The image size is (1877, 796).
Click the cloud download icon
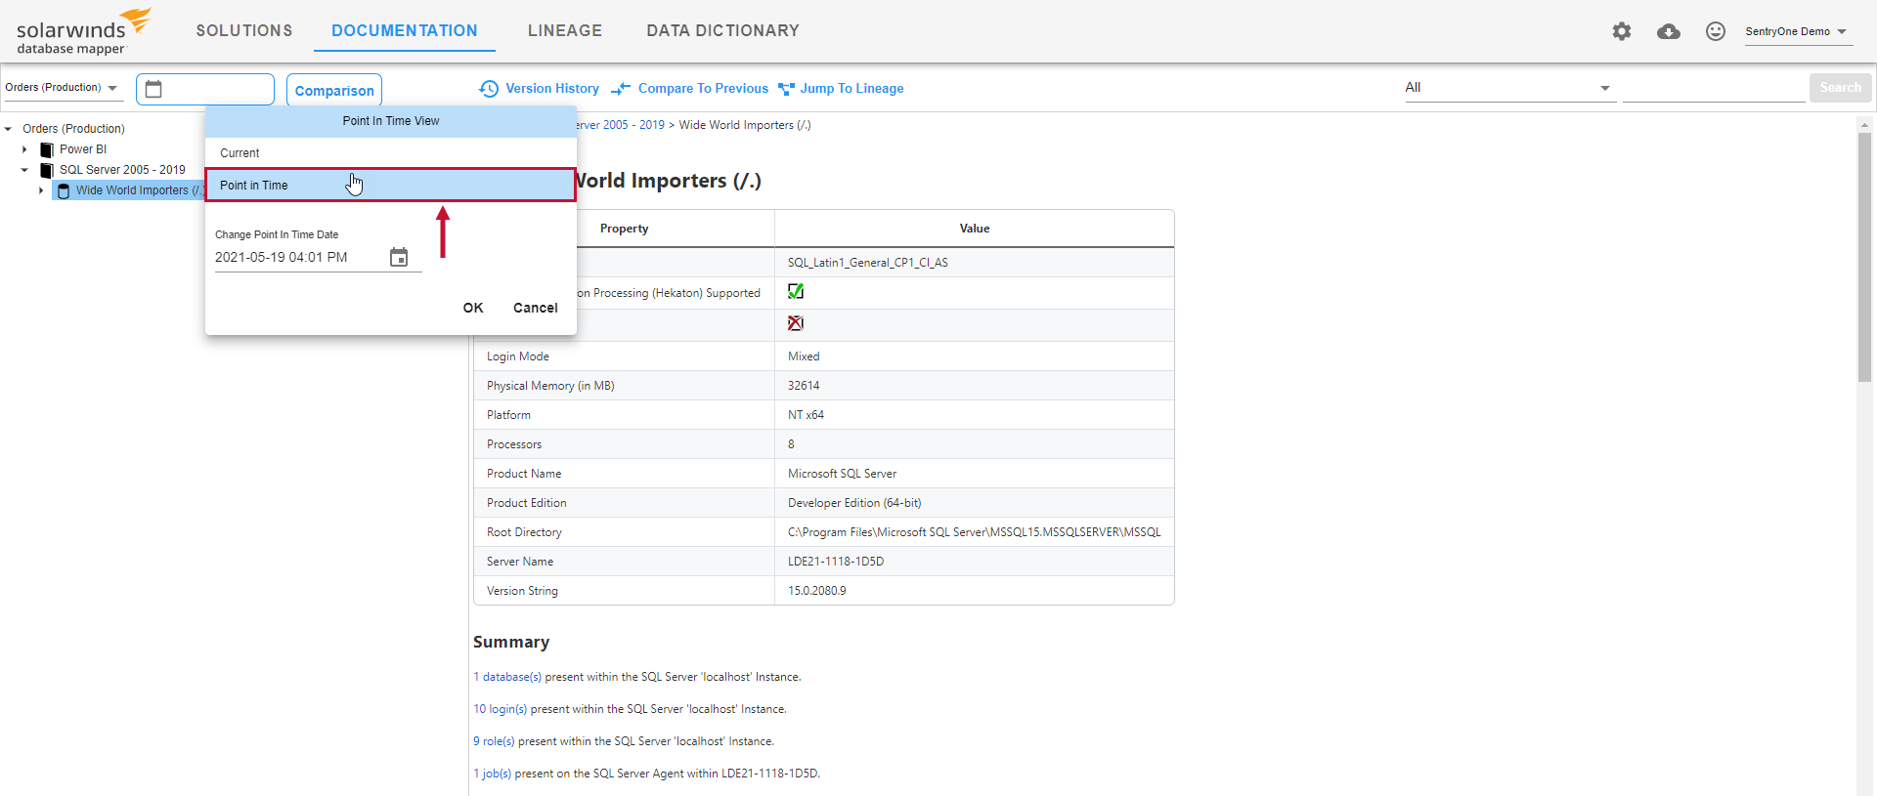1669,31
